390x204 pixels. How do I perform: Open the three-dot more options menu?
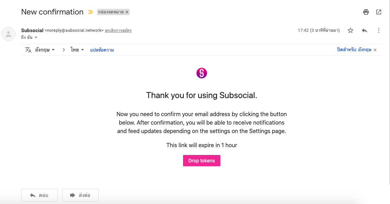point(379,30)
